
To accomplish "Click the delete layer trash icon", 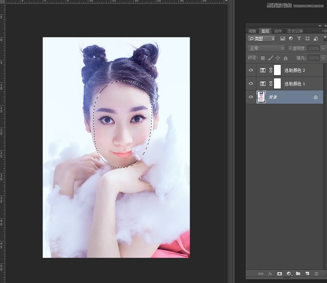I will coord(316,274).
